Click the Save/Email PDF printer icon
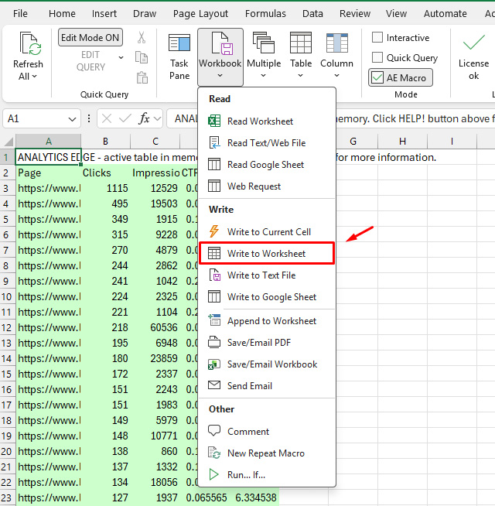This screenshot has width=495, height=506. 214,342
